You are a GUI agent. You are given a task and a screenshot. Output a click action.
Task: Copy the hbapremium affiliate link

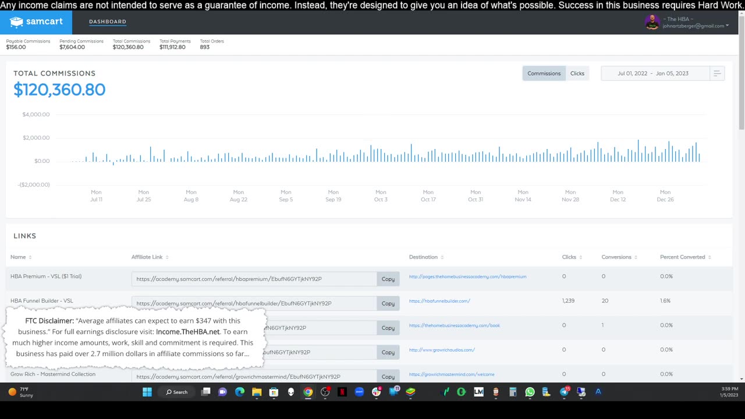point(388,279)
